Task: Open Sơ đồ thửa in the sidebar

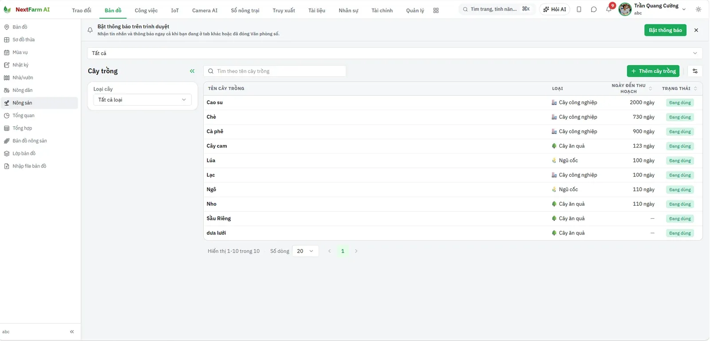Action: [x=39, y=40]
